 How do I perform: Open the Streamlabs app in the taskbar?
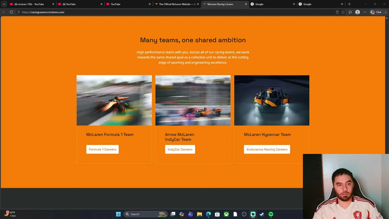pyautogui.click(x=253, y=214)
